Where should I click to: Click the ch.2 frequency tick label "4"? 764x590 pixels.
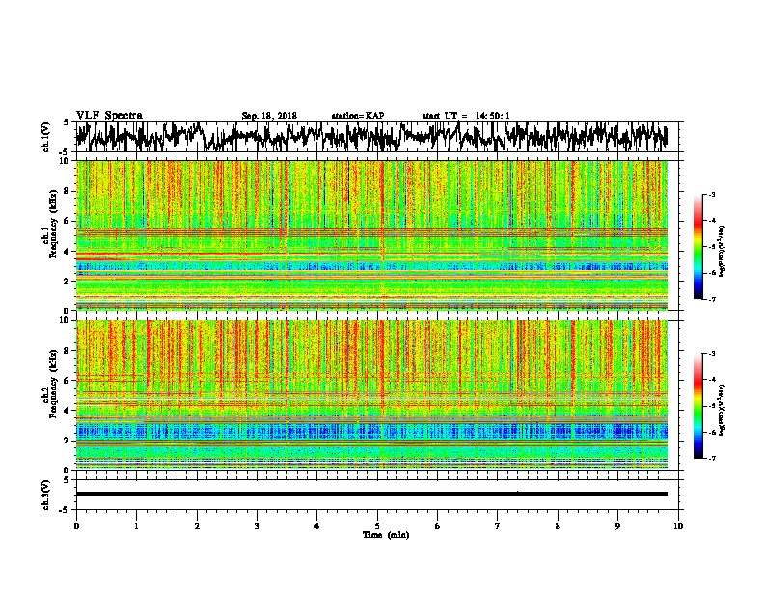click(68, 411)
